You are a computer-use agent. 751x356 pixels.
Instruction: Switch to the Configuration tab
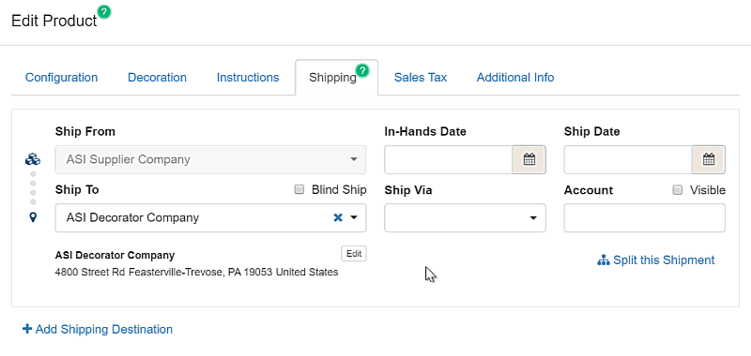[x=61, y=78]
